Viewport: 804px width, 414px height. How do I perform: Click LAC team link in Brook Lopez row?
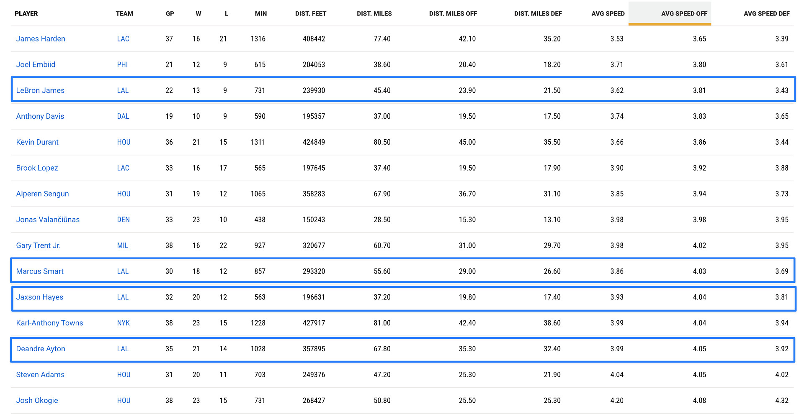tap(123, 168)
